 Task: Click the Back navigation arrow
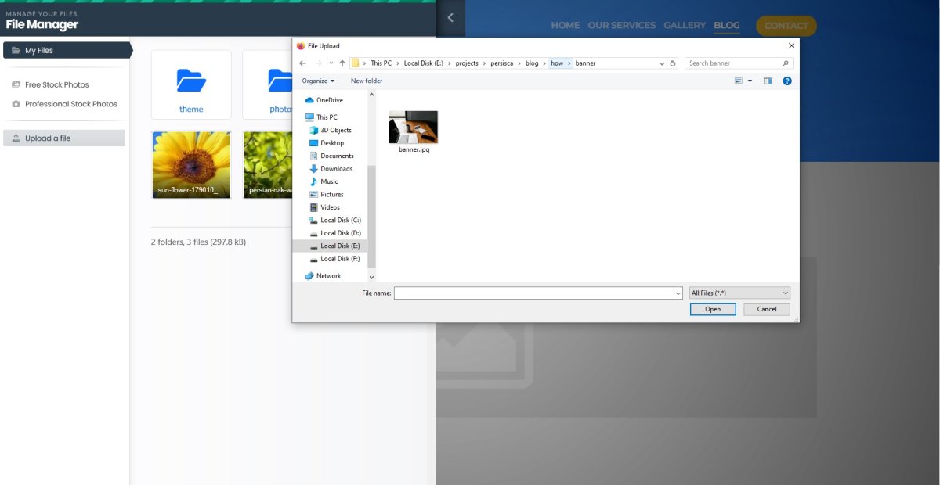[x=303, y=63]
